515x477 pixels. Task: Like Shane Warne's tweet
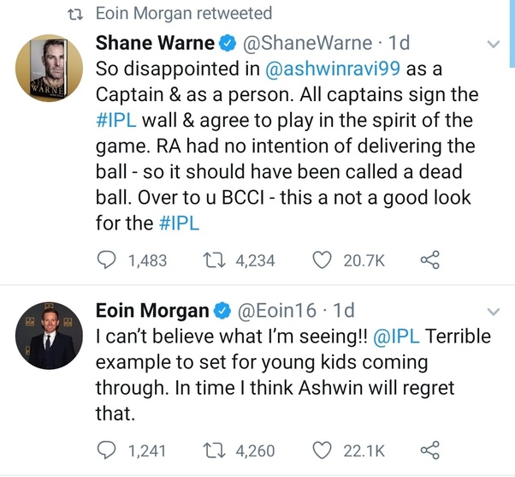(x=323, y=260)
